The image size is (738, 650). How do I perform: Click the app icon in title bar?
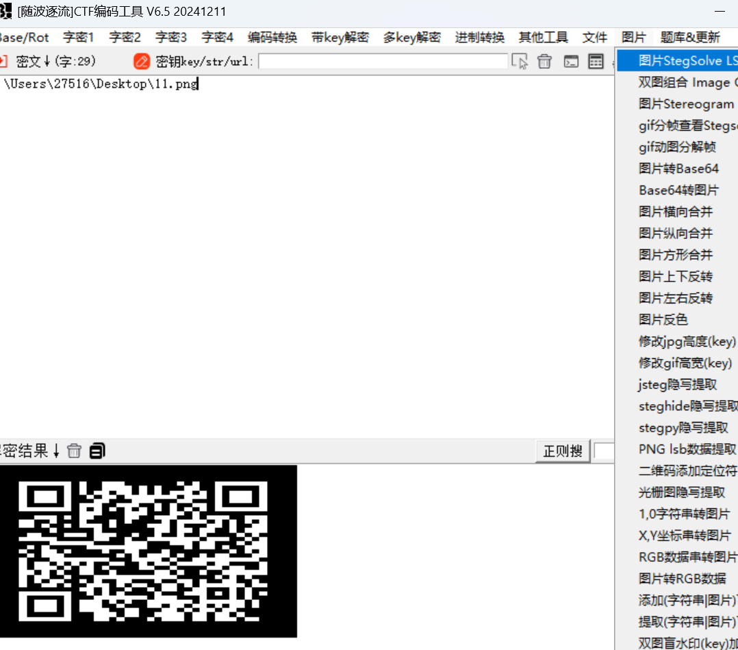tap(5, 11)
